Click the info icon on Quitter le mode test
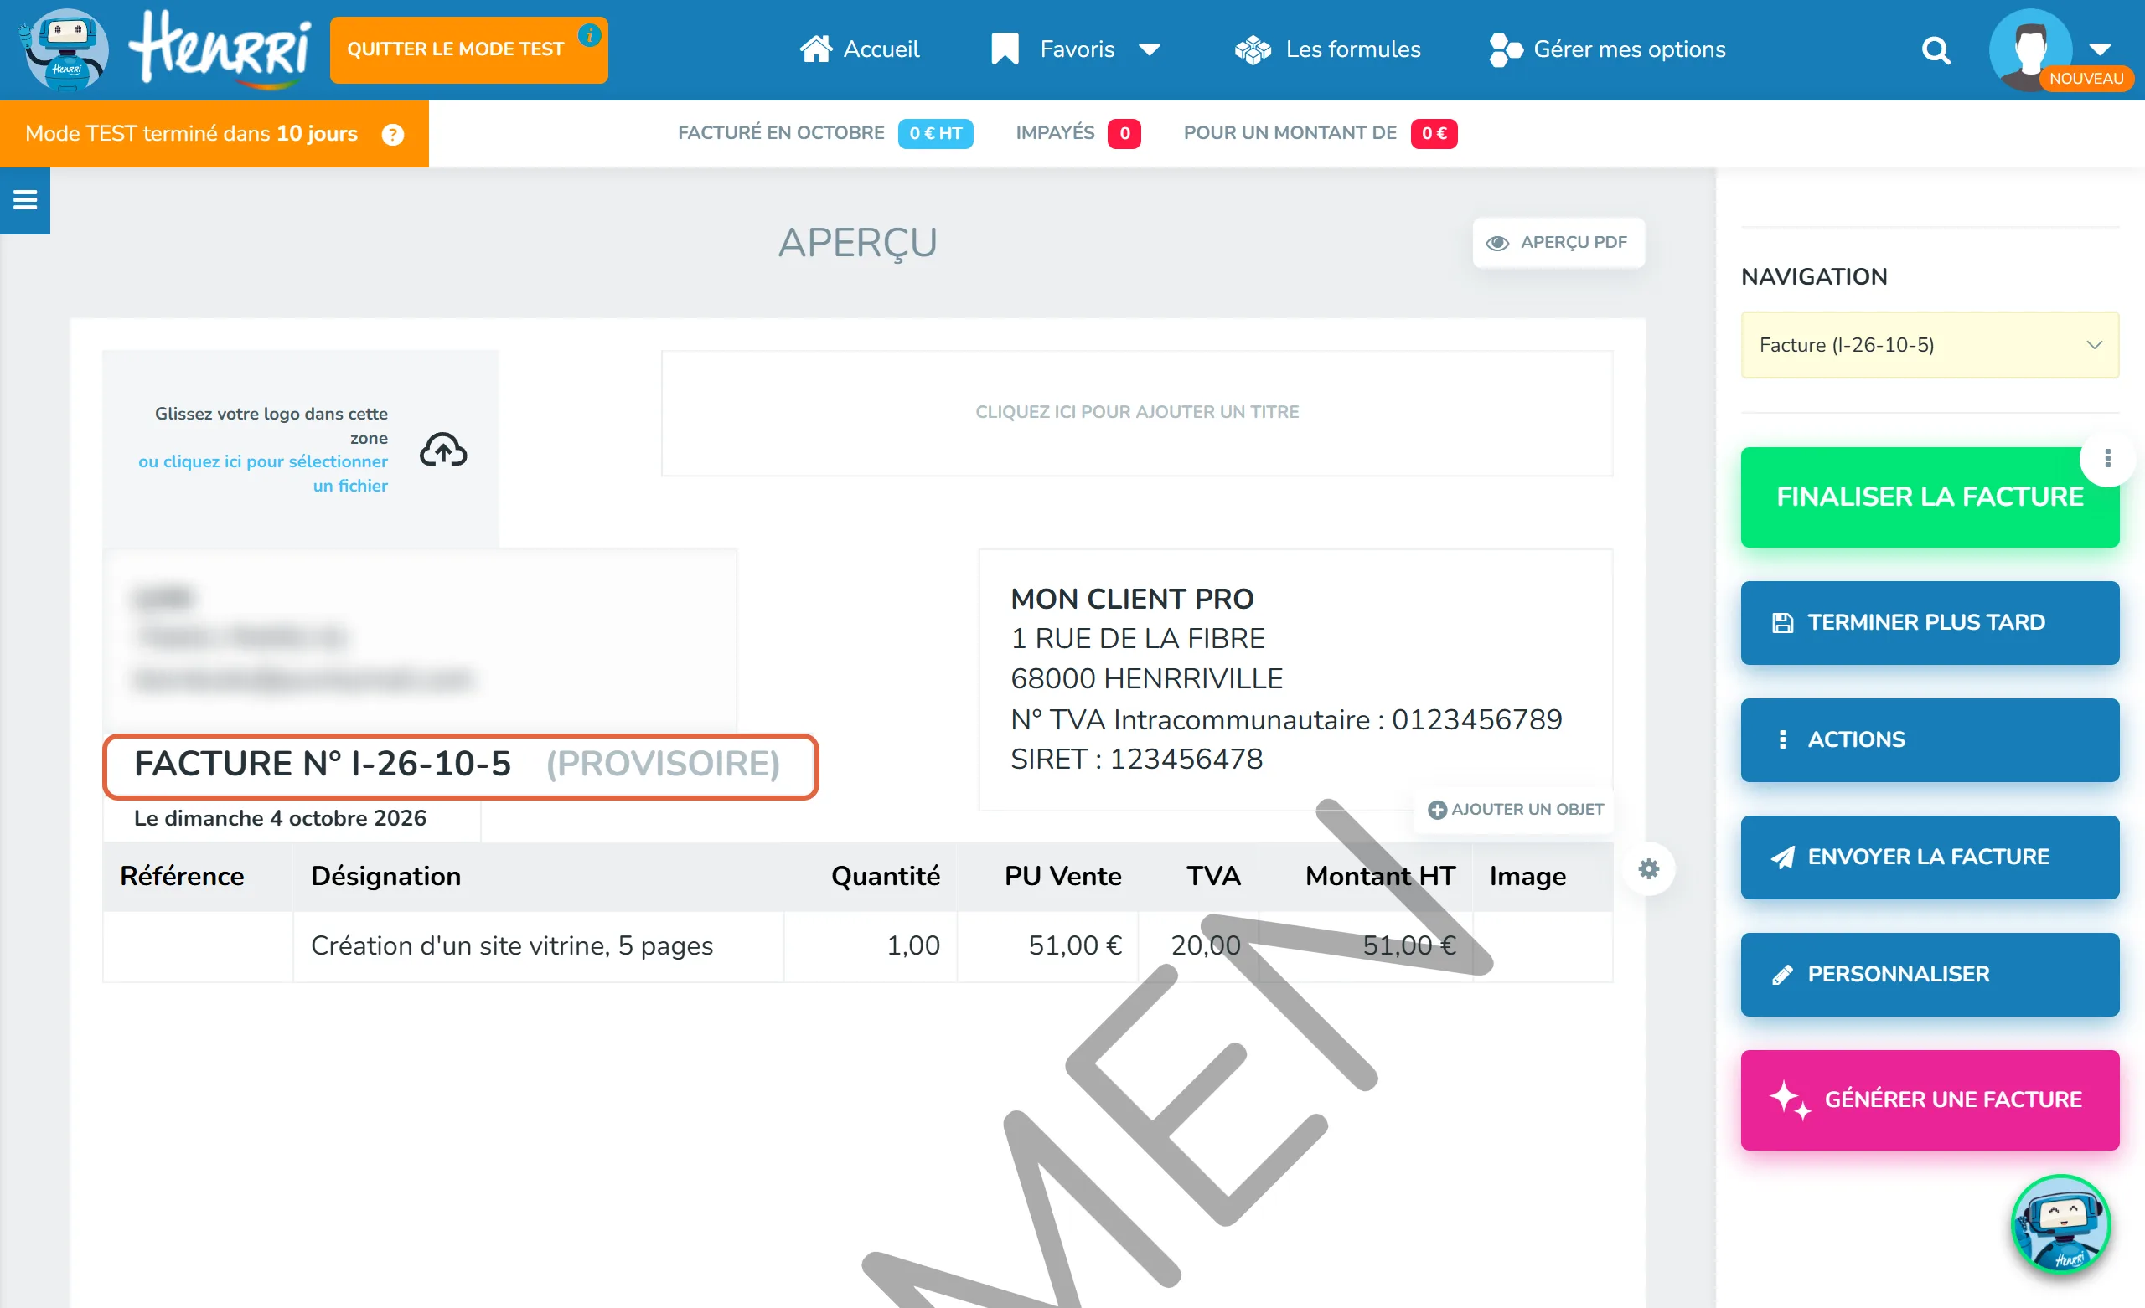This screenshot has height=1308, width=2145. [x=589, y=35]
